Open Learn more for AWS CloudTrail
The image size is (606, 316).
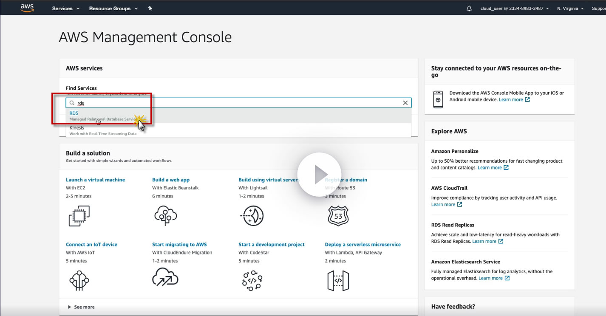click(443, 205)
